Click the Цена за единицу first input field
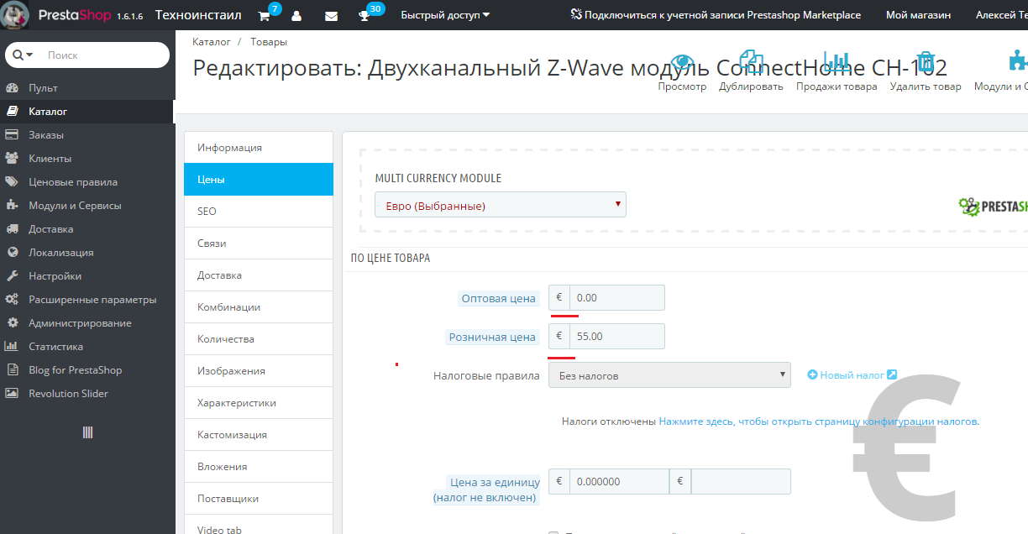Screen dimensions: 1028x534 (619, 482)
